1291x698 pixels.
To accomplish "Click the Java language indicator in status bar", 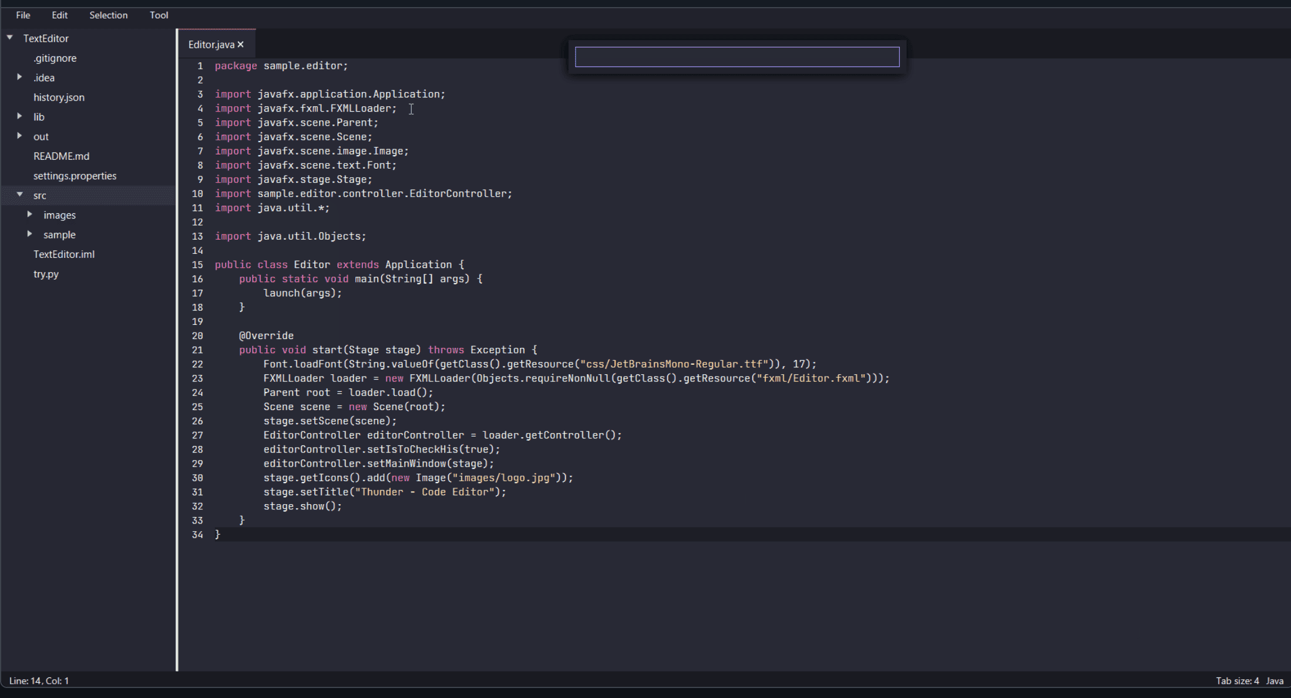I will (x=1275, y=680).
